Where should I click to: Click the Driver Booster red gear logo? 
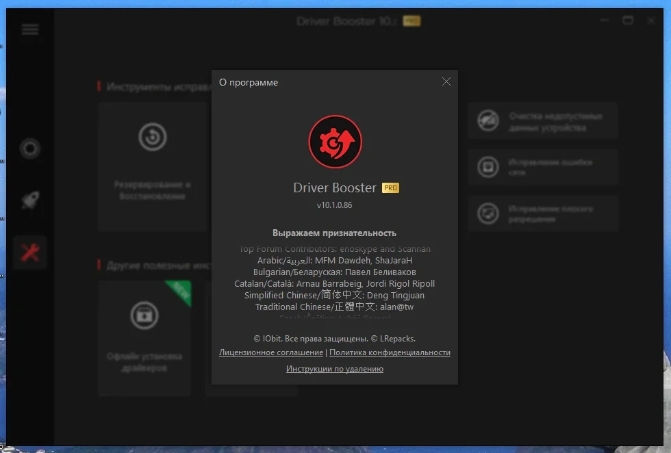[x=335, y=142]
